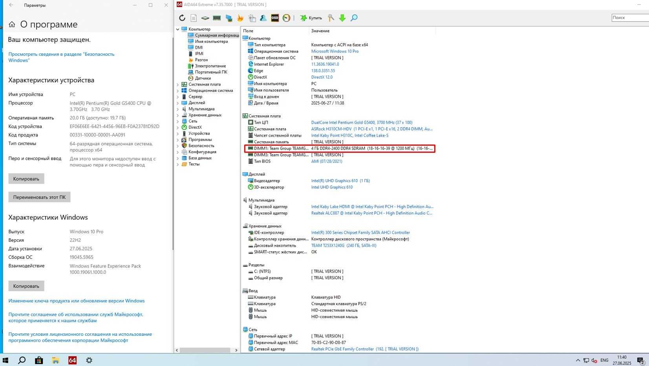Select Суммарная информация in the tree
This screenshot has width=649, height=366.
213,35
